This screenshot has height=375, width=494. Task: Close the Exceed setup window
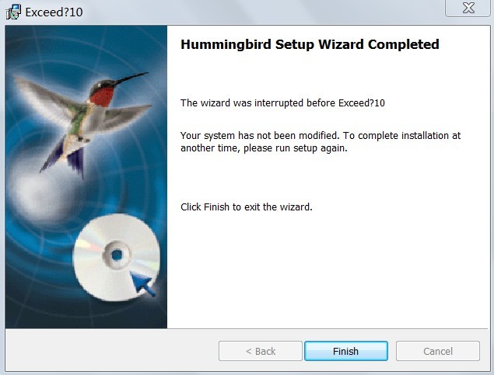click(468, 8)
